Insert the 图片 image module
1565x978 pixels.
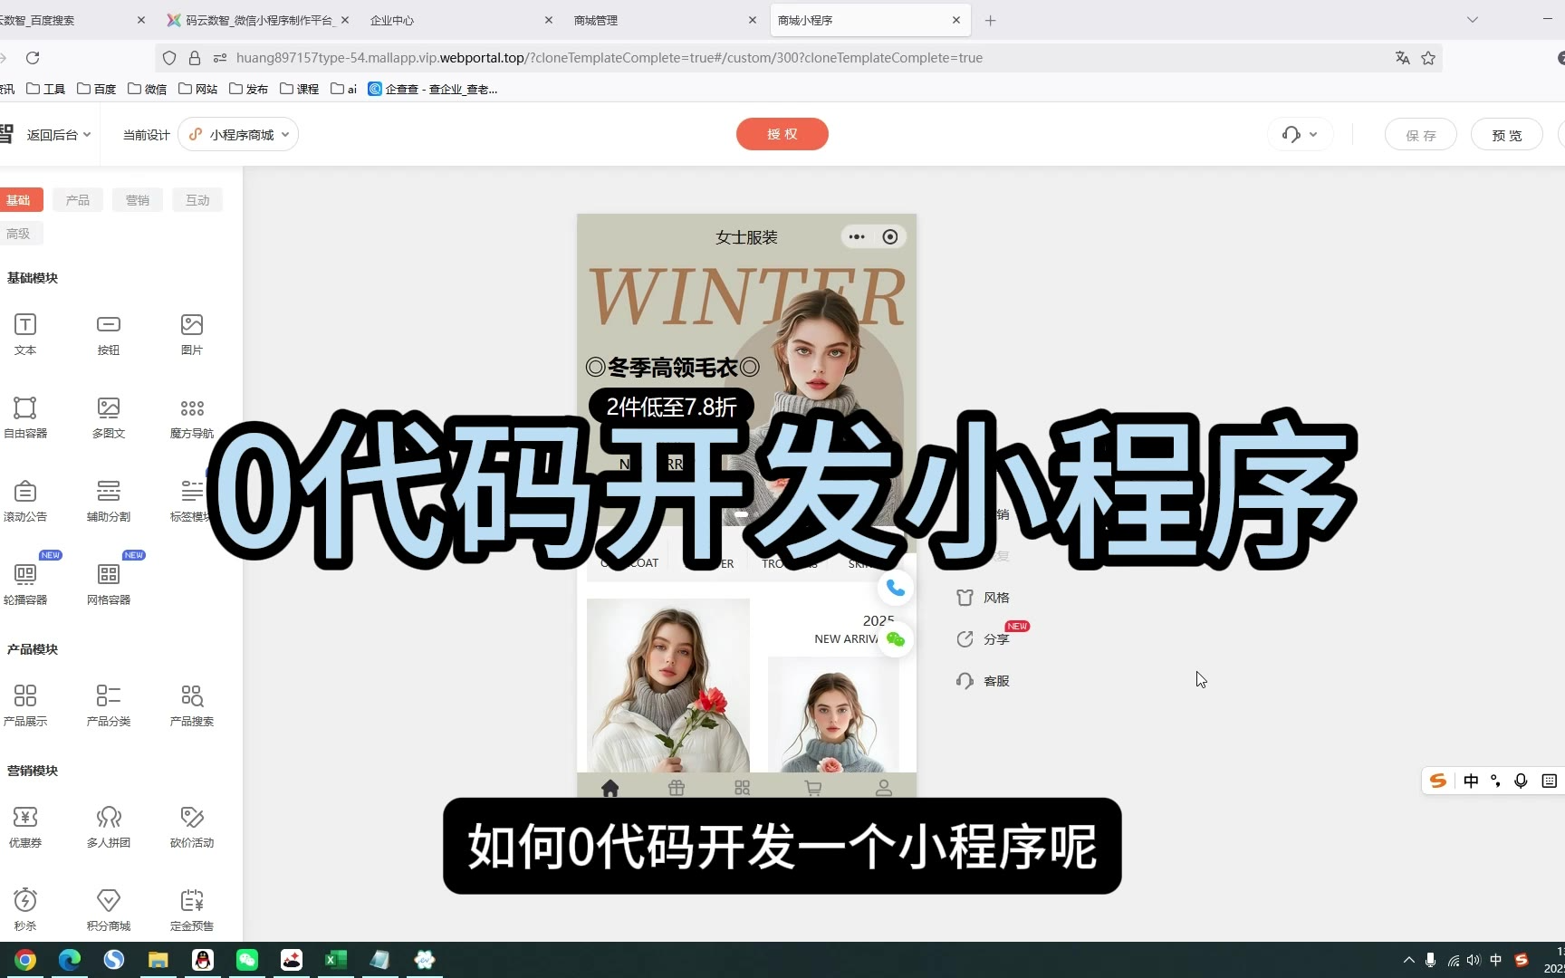pyautogui.click(x=192, y=333)
